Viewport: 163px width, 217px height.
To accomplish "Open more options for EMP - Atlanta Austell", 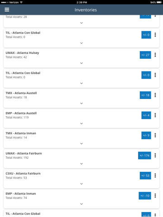I will point(155,115).
